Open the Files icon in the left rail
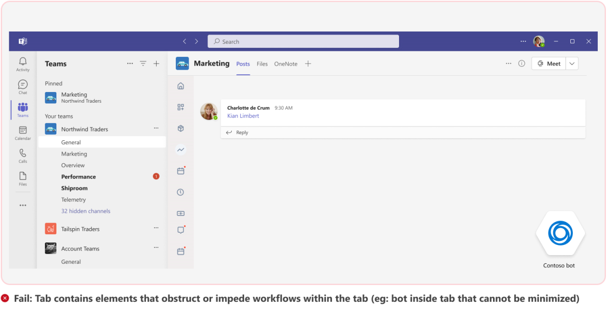The image size is (610, 312). pyautogui.click(x=22, y=175)
